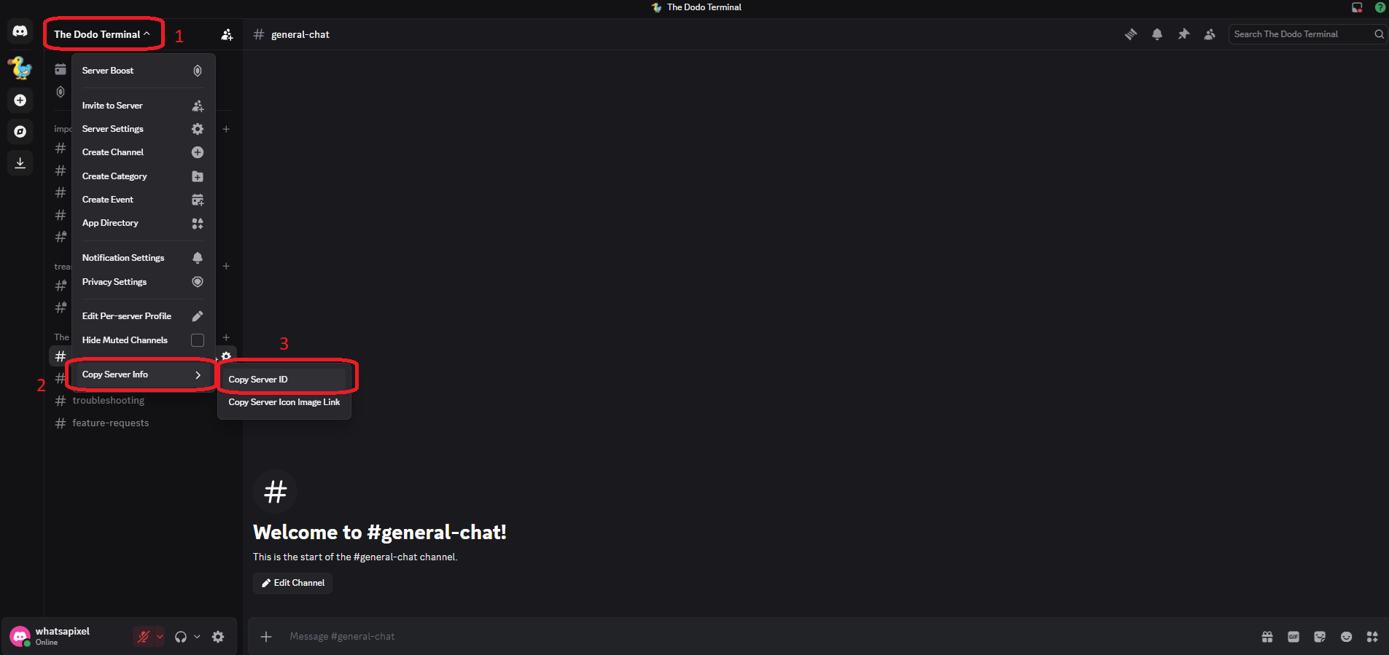Open Notification Settings menu entry
This screenshot has width=1389, height=655.
(143, 258)
